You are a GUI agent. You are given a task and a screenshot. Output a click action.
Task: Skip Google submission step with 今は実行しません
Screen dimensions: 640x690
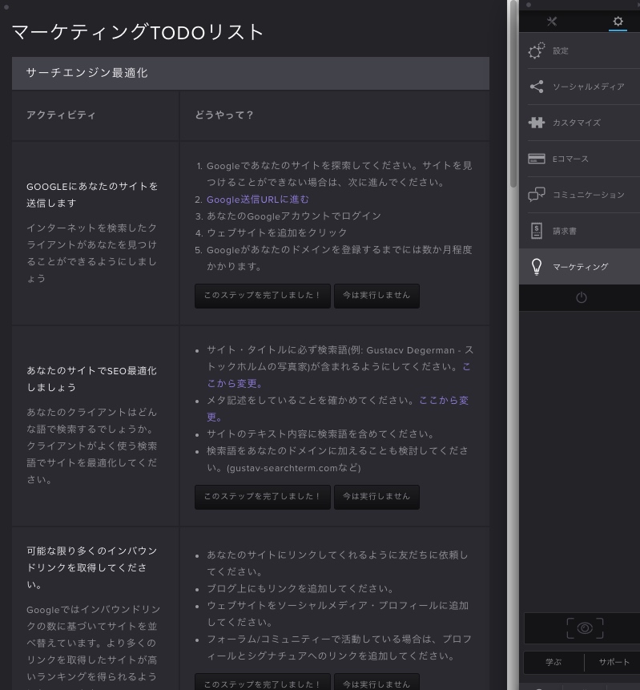(x=376, y=296)
